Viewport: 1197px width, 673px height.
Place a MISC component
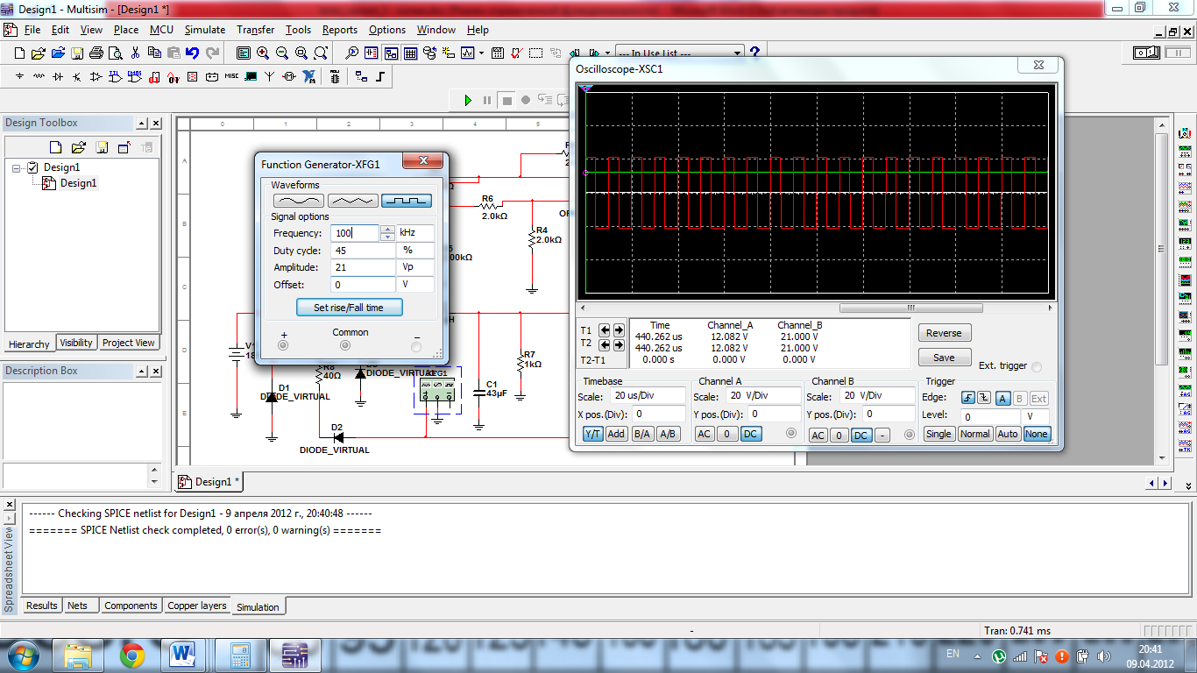[x=231, y=76]
